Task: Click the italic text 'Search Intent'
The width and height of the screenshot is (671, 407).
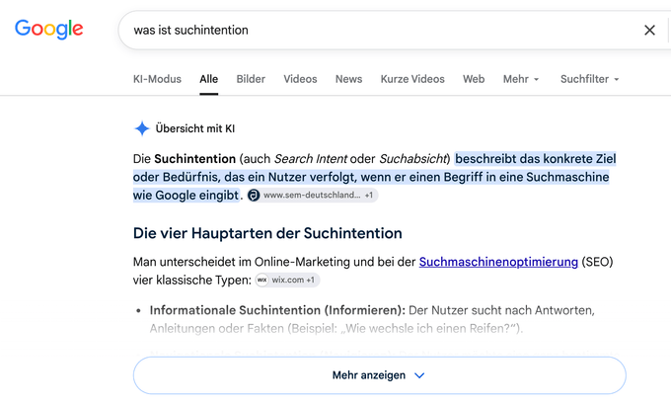Action: 310,159
